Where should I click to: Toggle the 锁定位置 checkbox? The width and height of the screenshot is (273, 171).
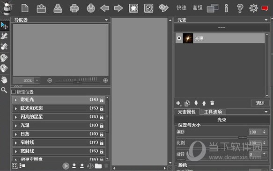(14, 92)
